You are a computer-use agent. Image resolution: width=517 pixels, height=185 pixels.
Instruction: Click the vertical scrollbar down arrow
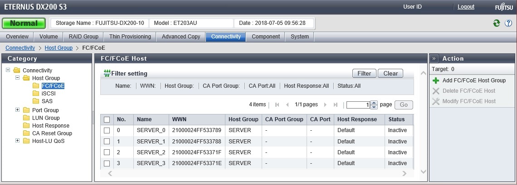pyautogui.click(x=424, y=172)
